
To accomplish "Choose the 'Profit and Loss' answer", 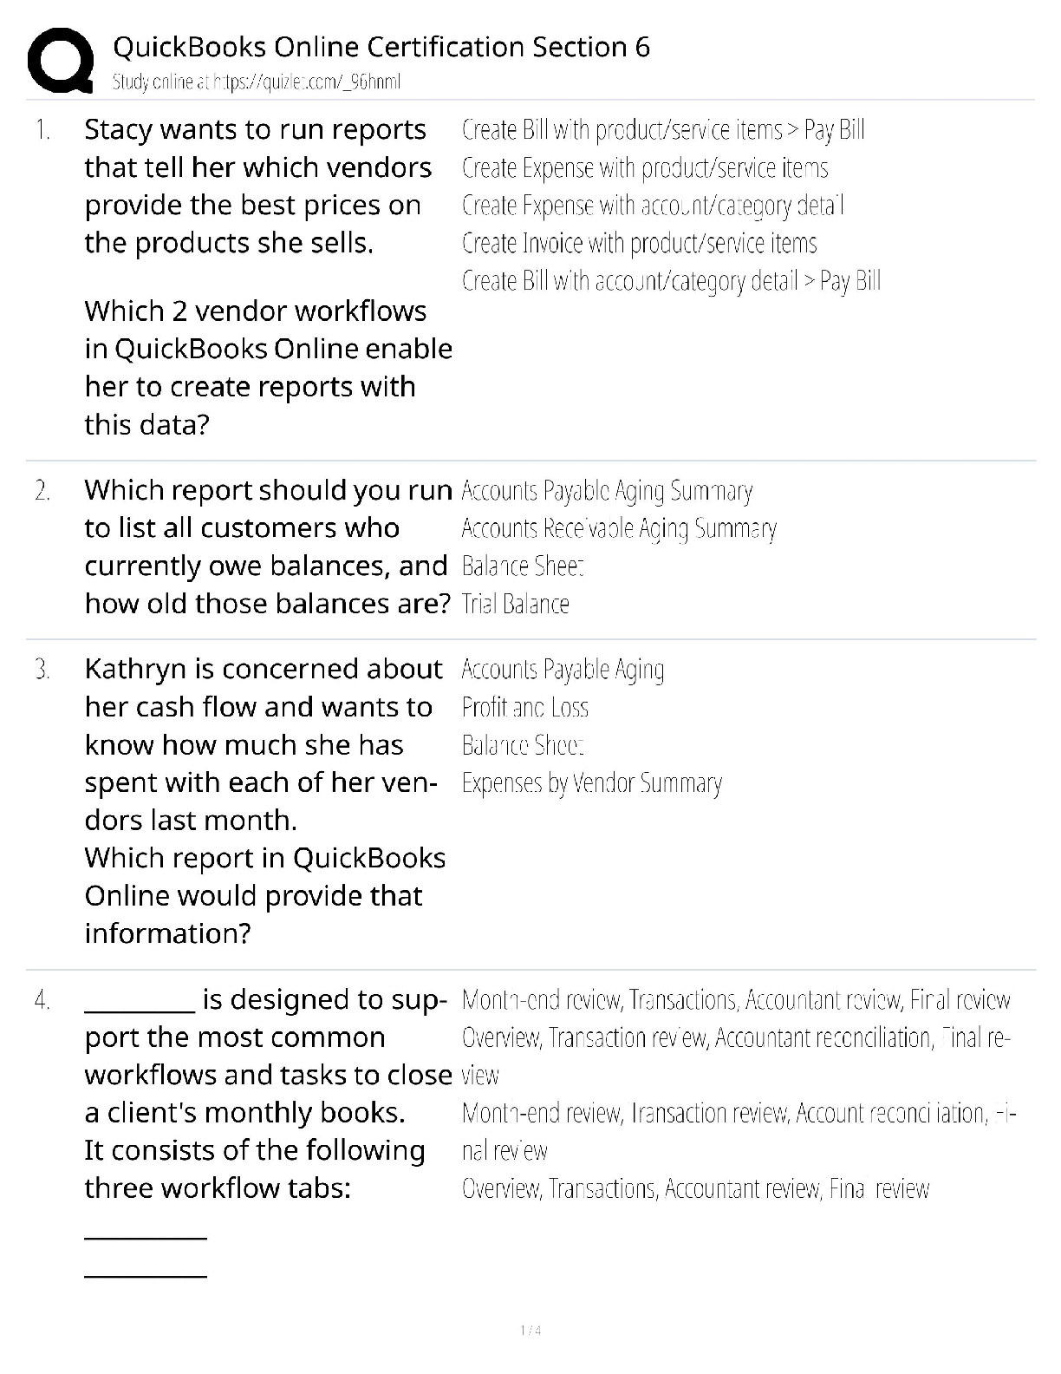I will pos(524,708).
